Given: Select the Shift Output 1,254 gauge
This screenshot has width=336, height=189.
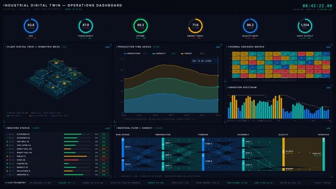Looking at the screenshot, I should coord(305,26).
